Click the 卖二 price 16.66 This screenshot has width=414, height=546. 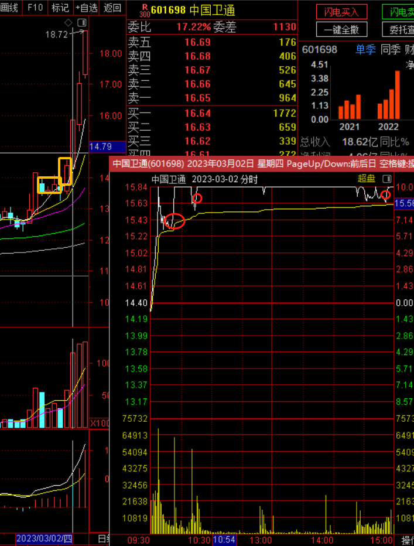click(197, 84)
